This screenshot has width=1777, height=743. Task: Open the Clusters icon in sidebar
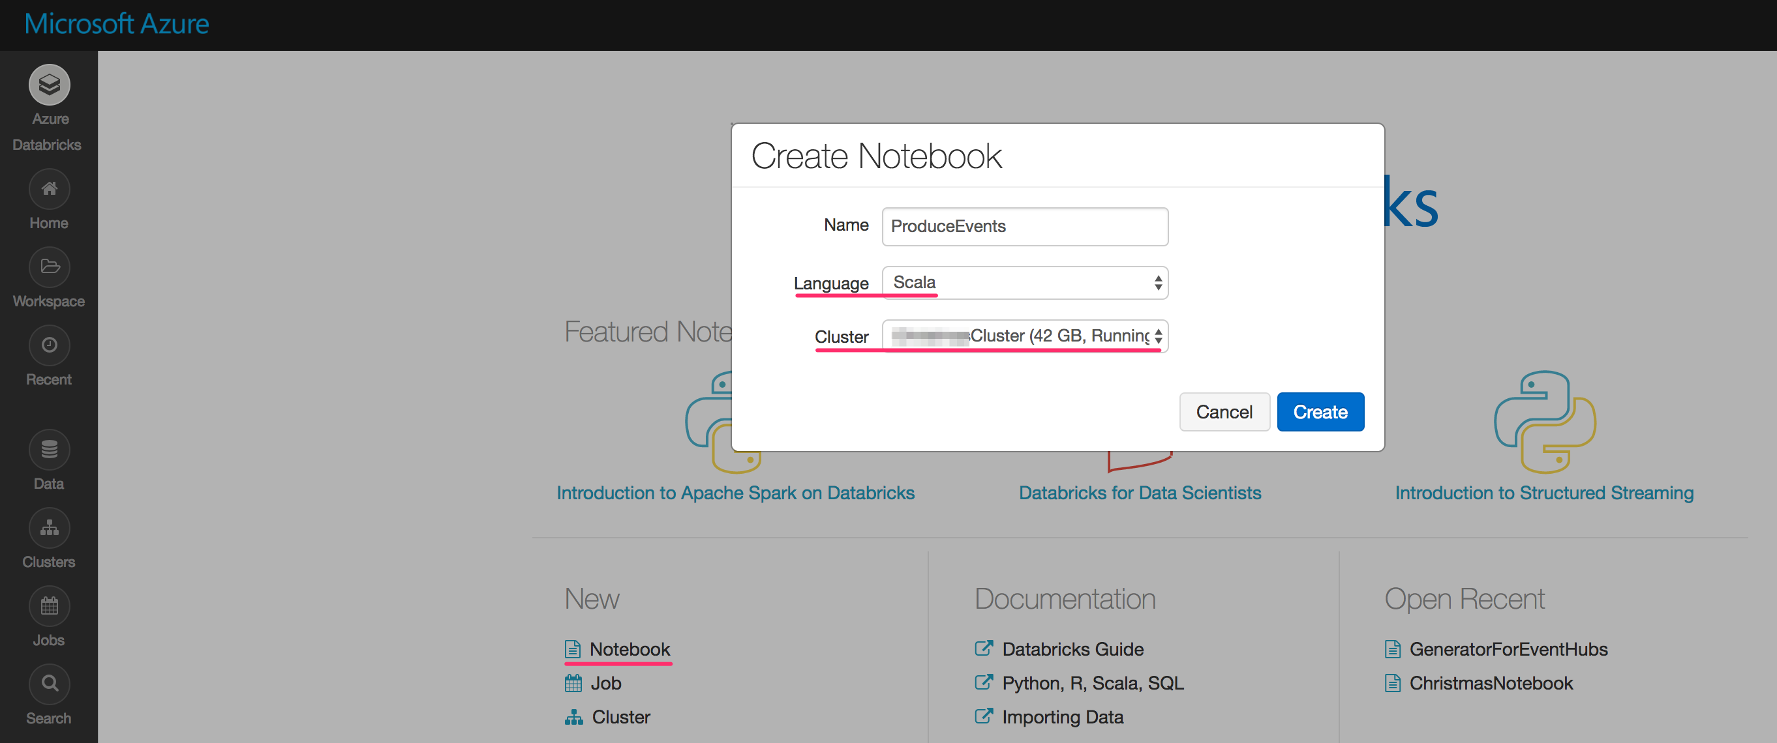point(49,528)
